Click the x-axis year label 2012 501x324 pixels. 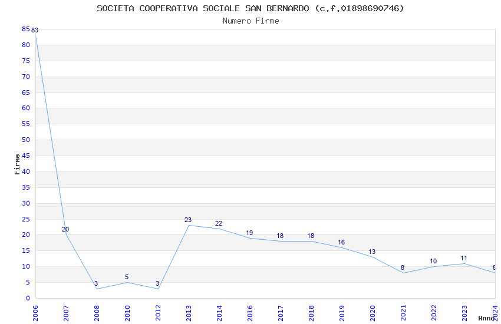tap(158, 313)
